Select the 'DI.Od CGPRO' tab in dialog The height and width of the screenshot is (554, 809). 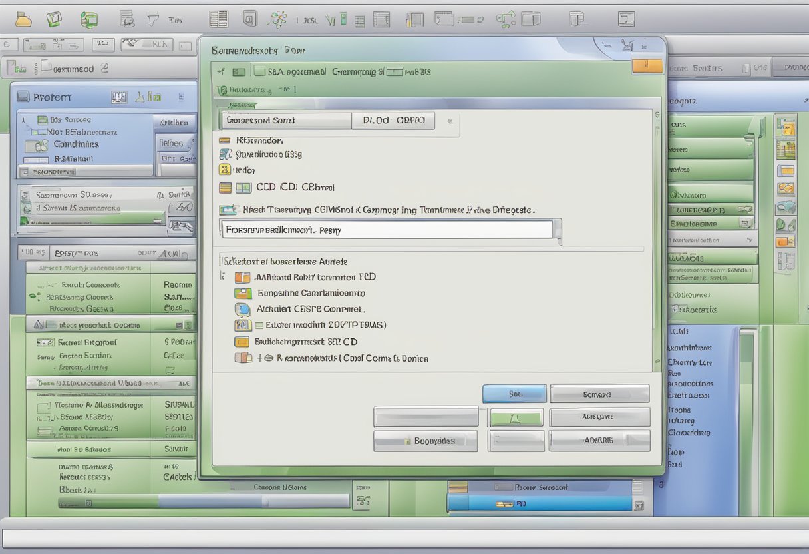click(393, 121)
